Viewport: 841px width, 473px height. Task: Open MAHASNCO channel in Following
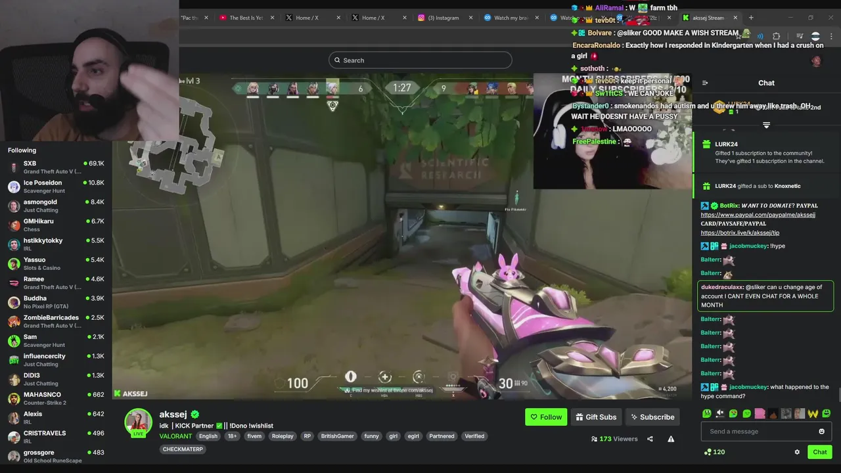coord(56,399)
